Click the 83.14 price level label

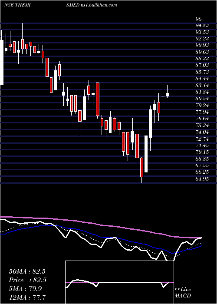tap(202, 85)
